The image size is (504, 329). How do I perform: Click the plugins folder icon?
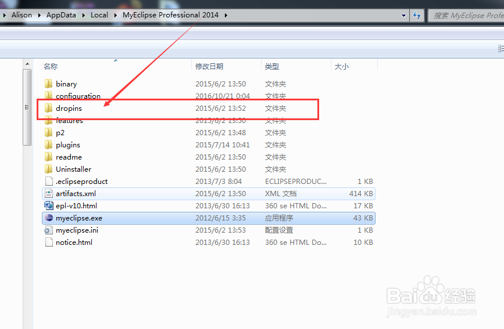(48, 144)
